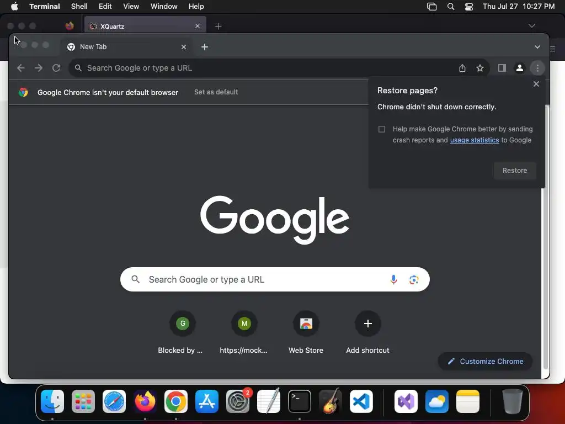Open App Store from the Dock
This screenshot has height=424, width=565.
tap(207, 401)
